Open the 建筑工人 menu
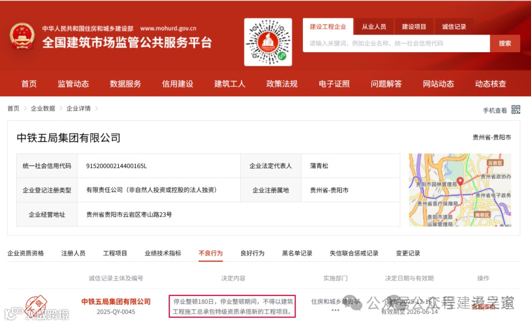This screenshot has height=324, width=531. [x=230, y=84]
